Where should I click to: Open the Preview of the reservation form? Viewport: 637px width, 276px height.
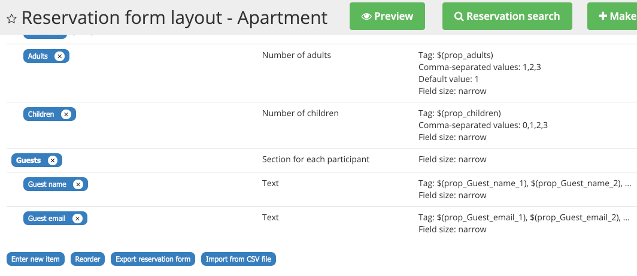click(x=387, y=16)
